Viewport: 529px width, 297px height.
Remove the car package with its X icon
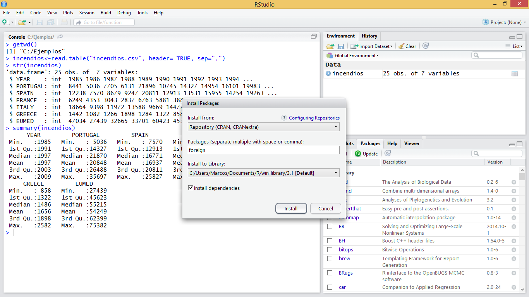pos(514,287)
